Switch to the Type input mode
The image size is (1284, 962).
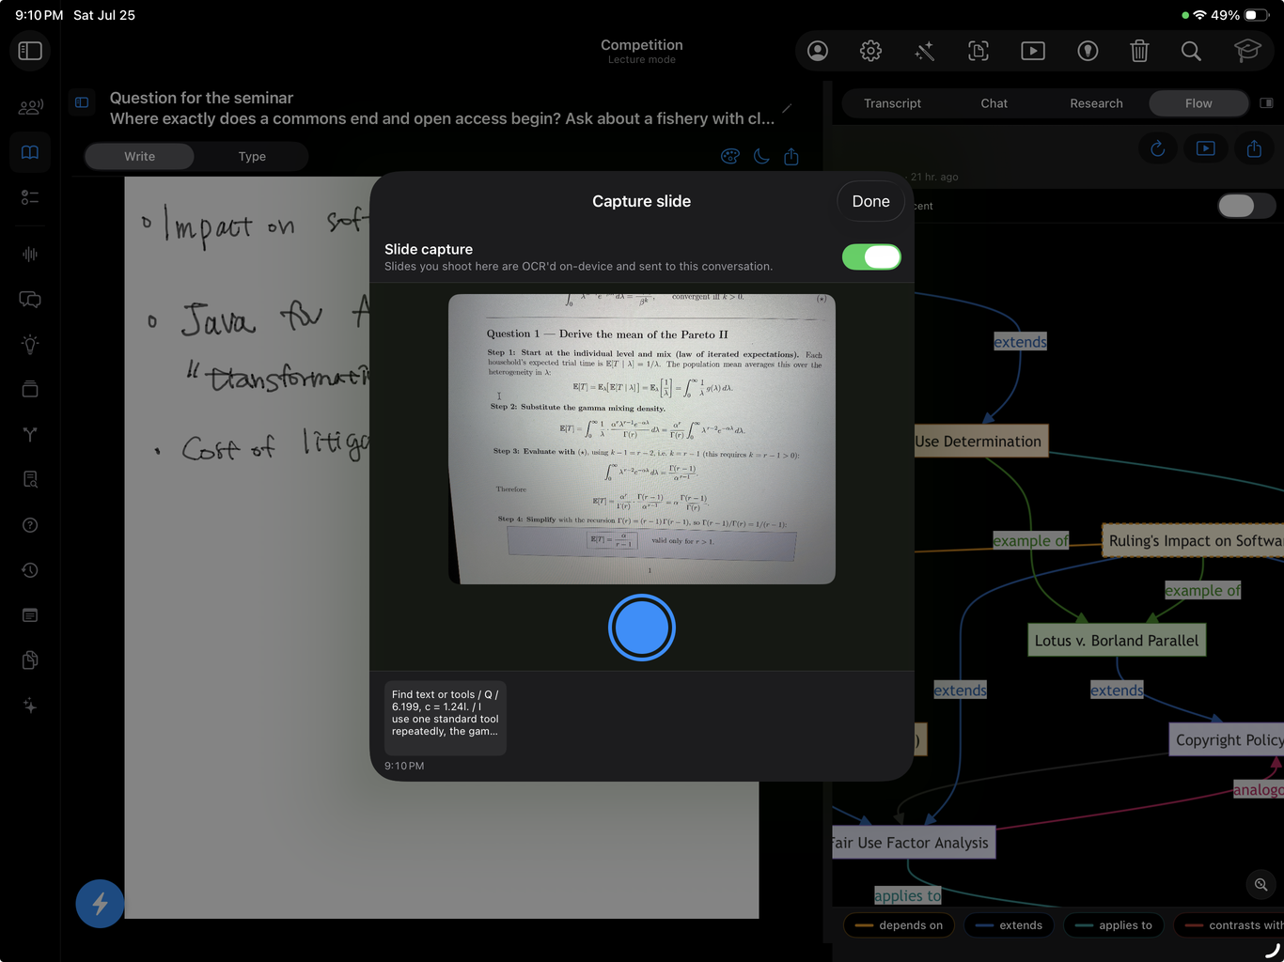click(x=252, y=156)
